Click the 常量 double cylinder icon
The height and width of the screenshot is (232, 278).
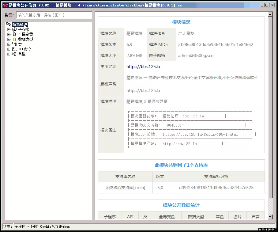point(14,54)
